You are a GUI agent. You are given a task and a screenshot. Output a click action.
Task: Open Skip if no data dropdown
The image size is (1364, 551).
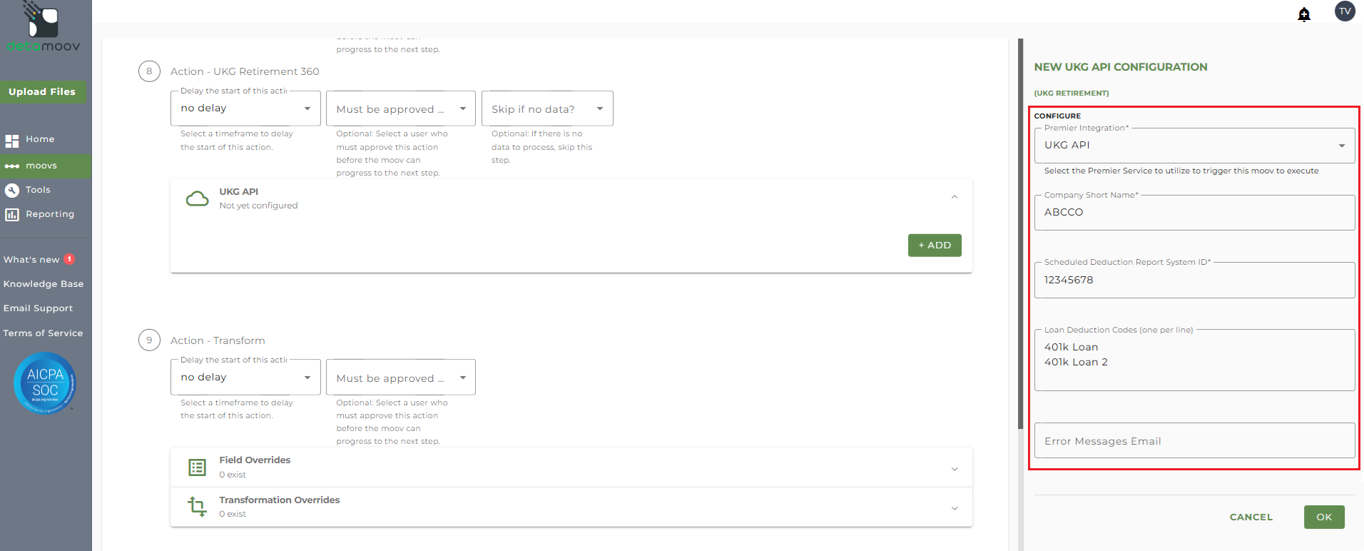[x=547, y=108]
